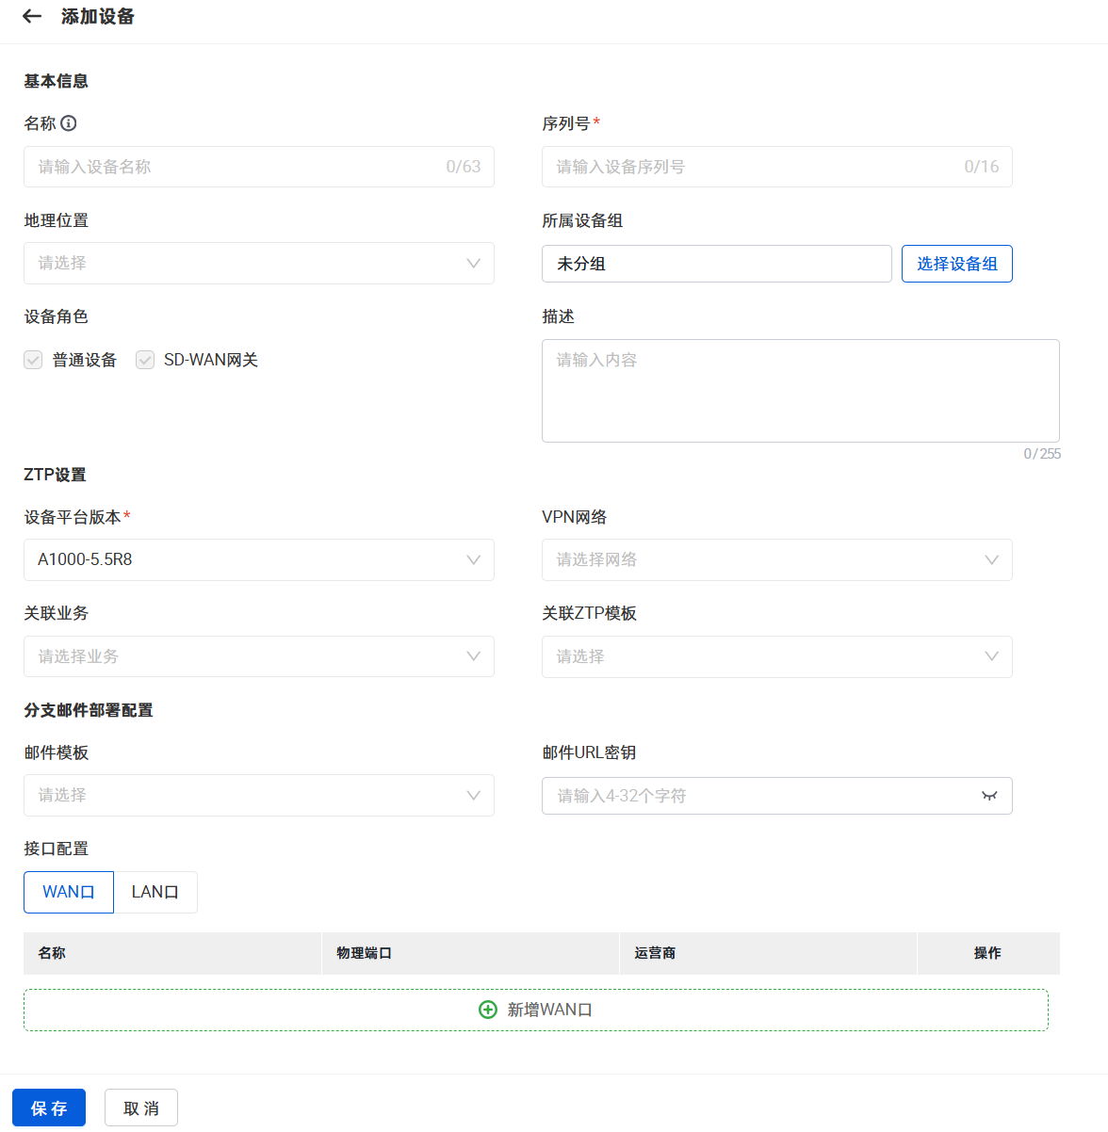Screen dimensions: 1108x1132
Task: Click the info icon beside 名称
Action: click(69, 123)
